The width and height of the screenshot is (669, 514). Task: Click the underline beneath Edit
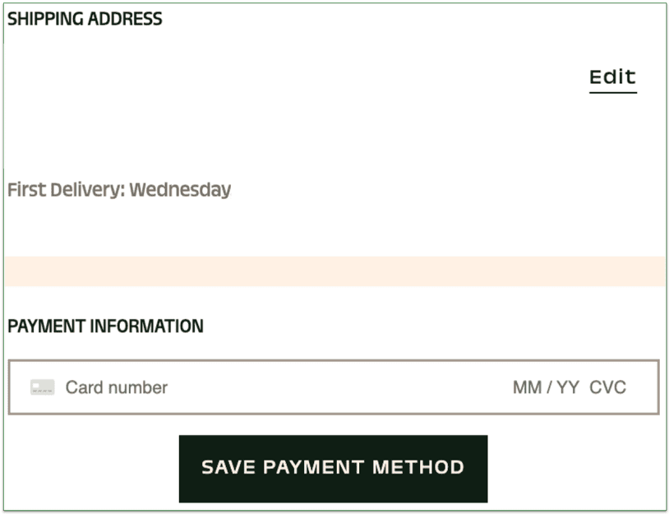(x=612, y=93)
